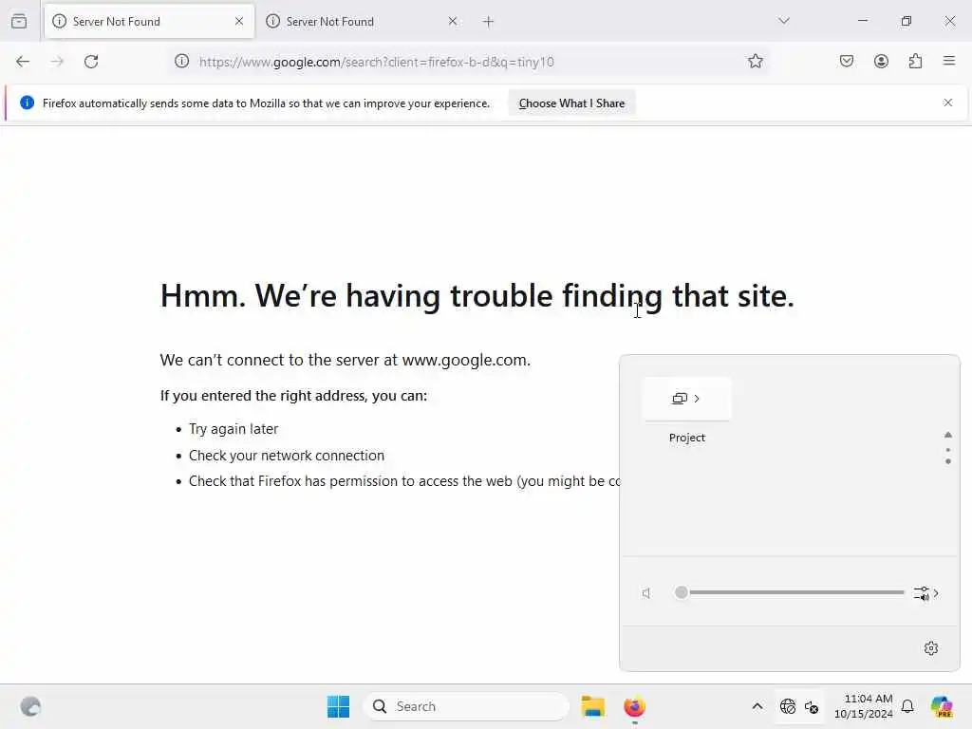Open a new tab
Viewport: 972px width, 729px height.
(x=489, y=22)
